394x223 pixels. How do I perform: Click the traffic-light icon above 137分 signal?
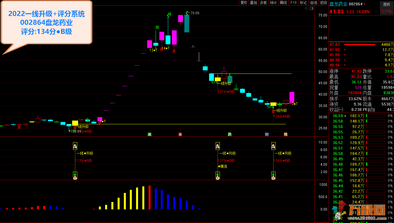tap(218, 146)
